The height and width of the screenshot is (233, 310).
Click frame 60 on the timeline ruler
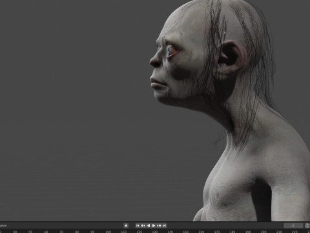[x=46, y=232]
